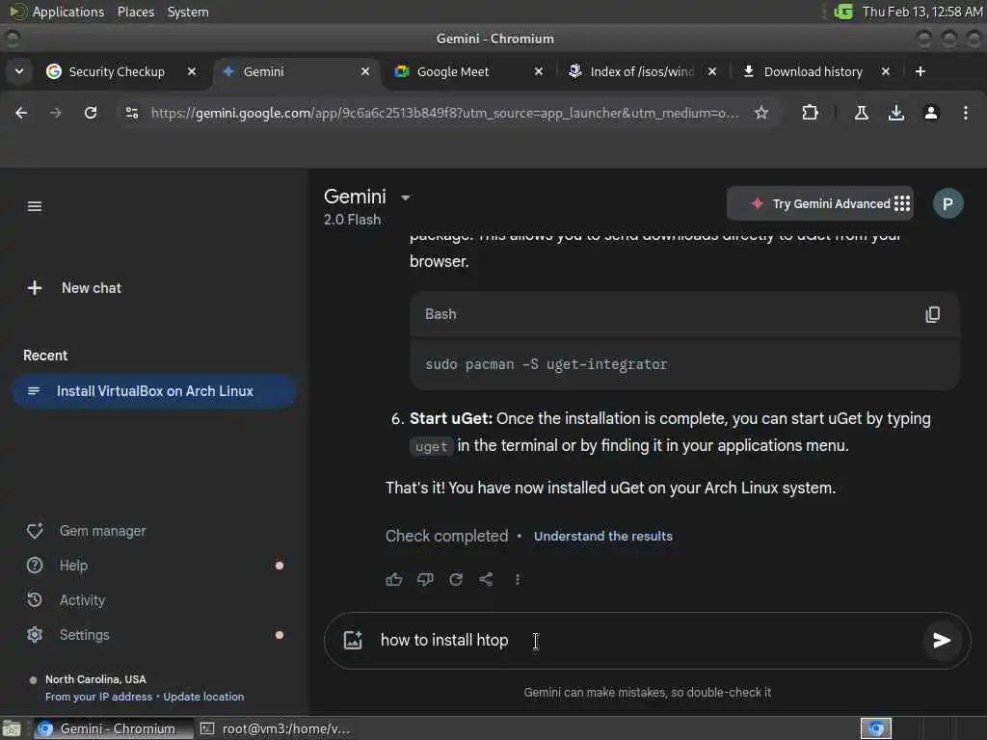Image resolution: width=987 pixels, height=740 pixels.
Task: Expand the tab search dropdown
Action: pyautogui.click(x=19, y=71)
